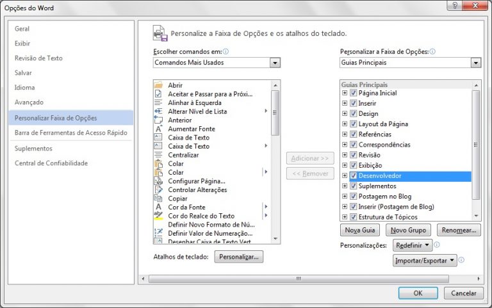492x308 pixels.
Task: Open the Personalizar keyboard shortcuts button
Action: tap(238, 257)
